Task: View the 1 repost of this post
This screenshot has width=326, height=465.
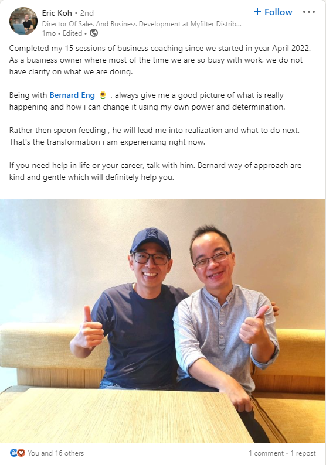Action: [x=303, y=453]
